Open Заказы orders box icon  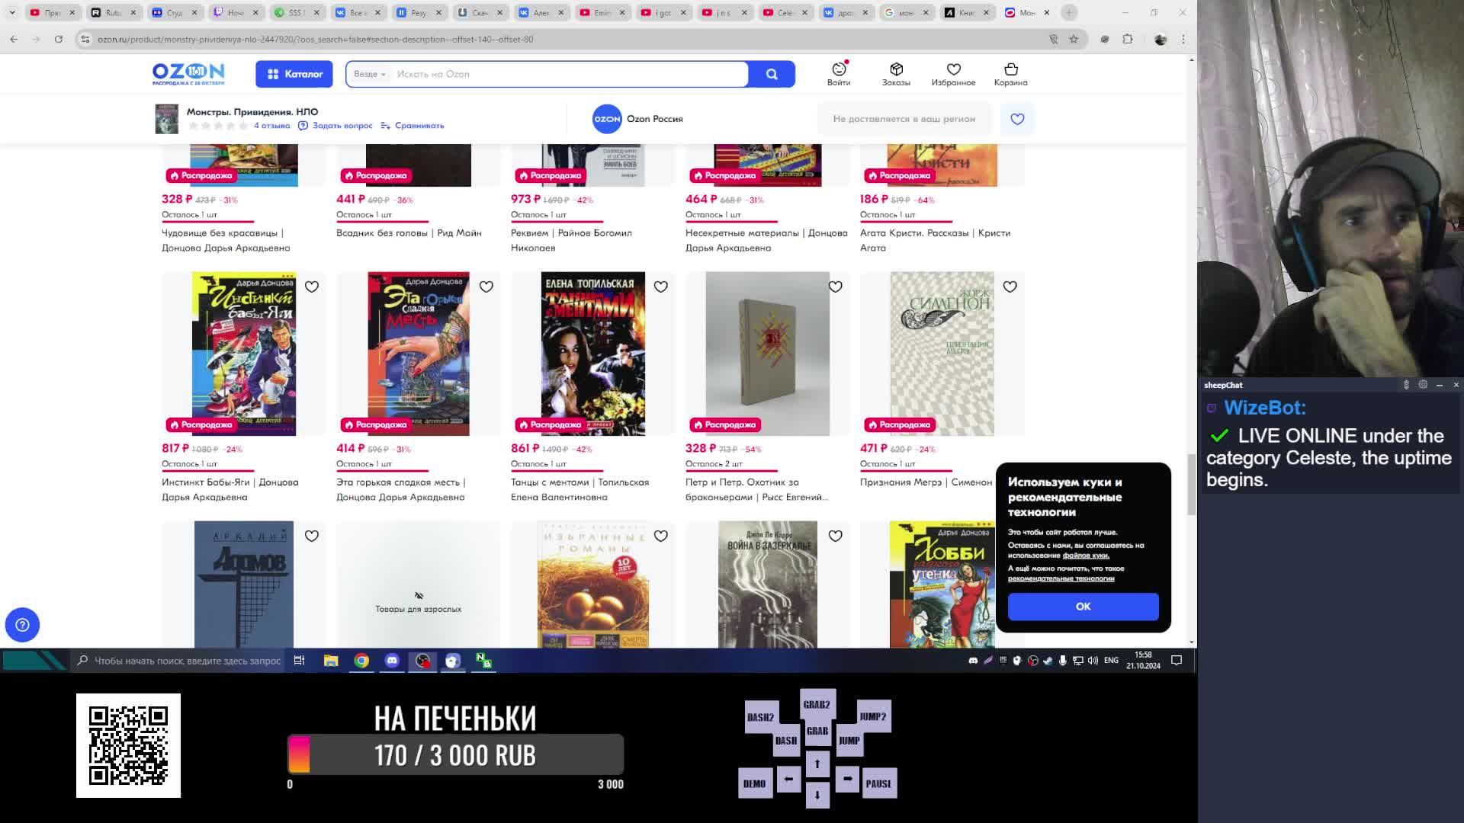896,70
